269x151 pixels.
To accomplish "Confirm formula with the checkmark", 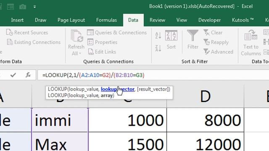I will click(13, 75).
